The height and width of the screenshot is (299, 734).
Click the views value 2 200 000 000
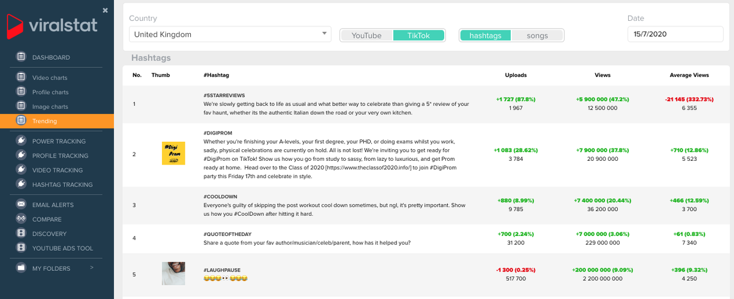pyautogui.click(x=602, y=279)
